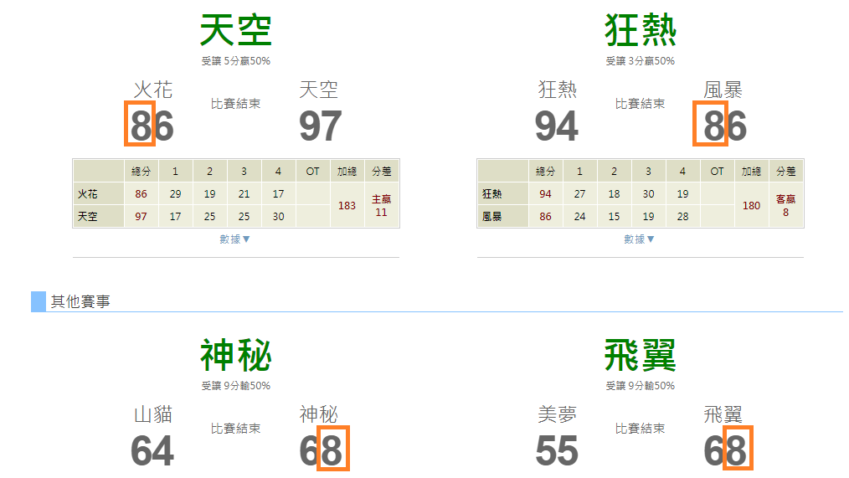Click 狂熱 row label in second table
This screenshot has height=478, width=849.
coord(503,194)
